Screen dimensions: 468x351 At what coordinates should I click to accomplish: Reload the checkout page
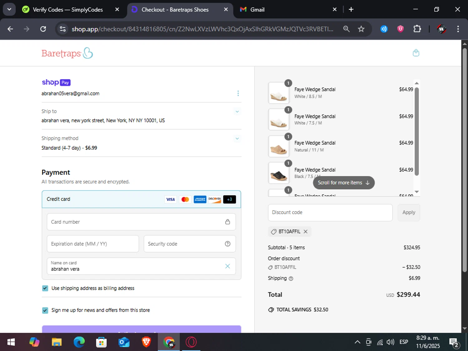coord(43,29)
